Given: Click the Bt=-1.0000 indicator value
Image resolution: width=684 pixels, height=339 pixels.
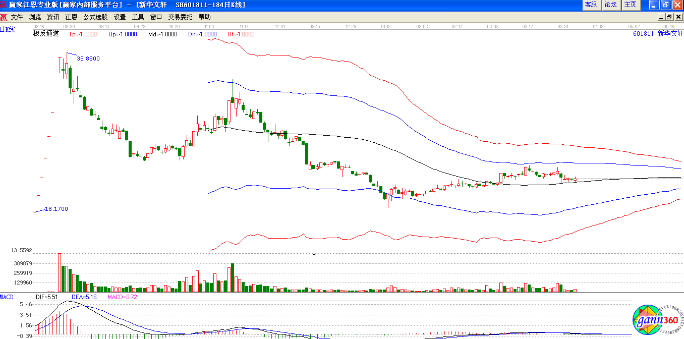Looking at the screenshot, I should click(241, 34).
